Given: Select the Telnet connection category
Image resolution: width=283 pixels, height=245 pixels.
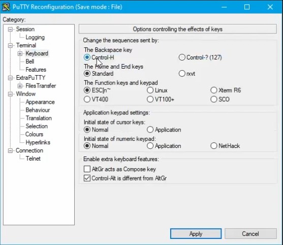Looking at the screenshot, I should [x=33, y=159].
